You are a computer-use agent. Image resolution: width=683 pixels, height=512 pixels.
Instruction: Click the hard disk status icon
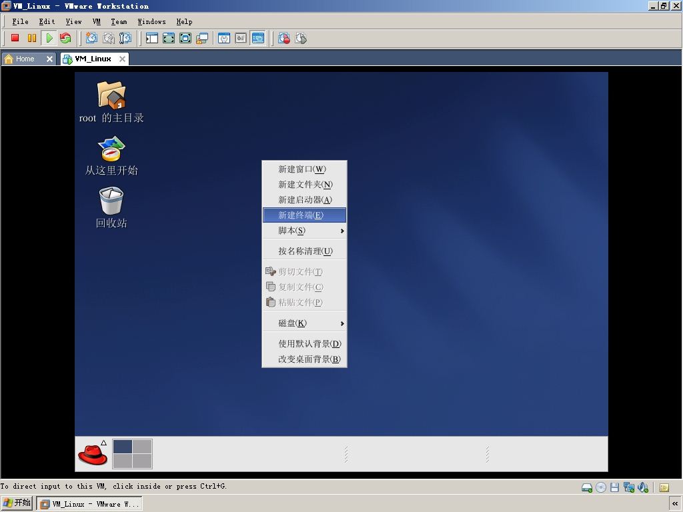point(587,487)
